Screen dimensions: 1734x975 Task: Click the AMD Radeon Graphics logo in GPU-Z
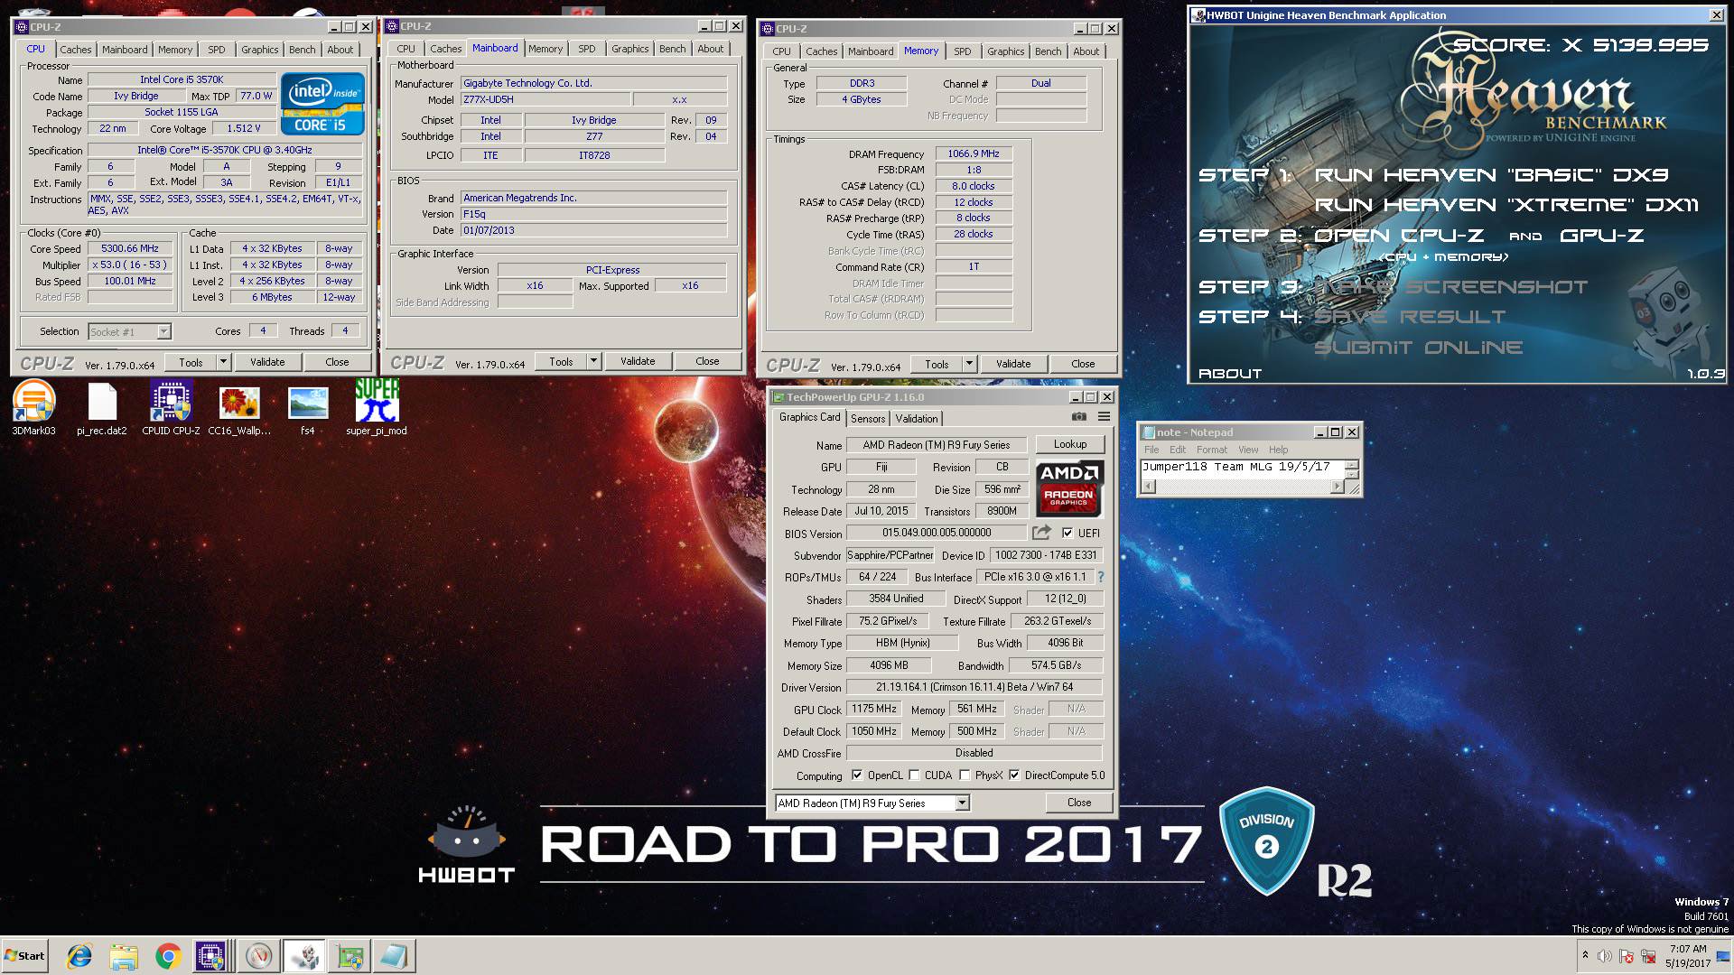[x=1069, y=488]
